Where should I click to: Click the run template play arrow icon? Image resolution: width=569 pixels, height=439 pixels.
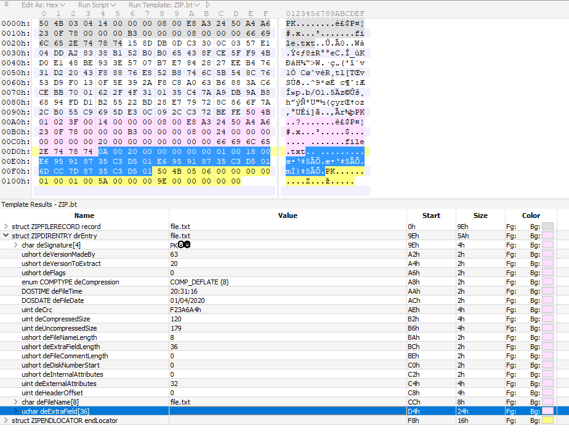(x=208, y=5)
